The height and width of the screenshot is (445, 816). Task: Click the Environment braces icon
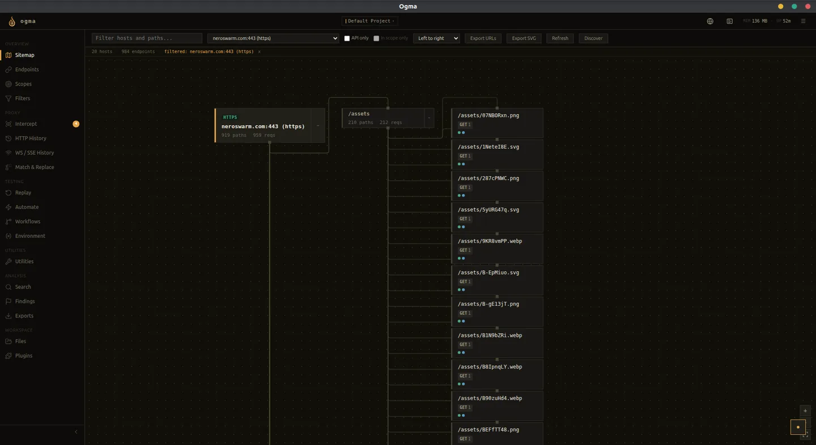click(x=8, y=236)
